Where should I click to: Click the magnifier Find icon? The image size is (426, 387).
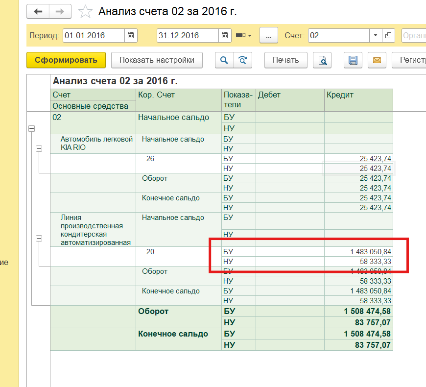pos(224,60)
